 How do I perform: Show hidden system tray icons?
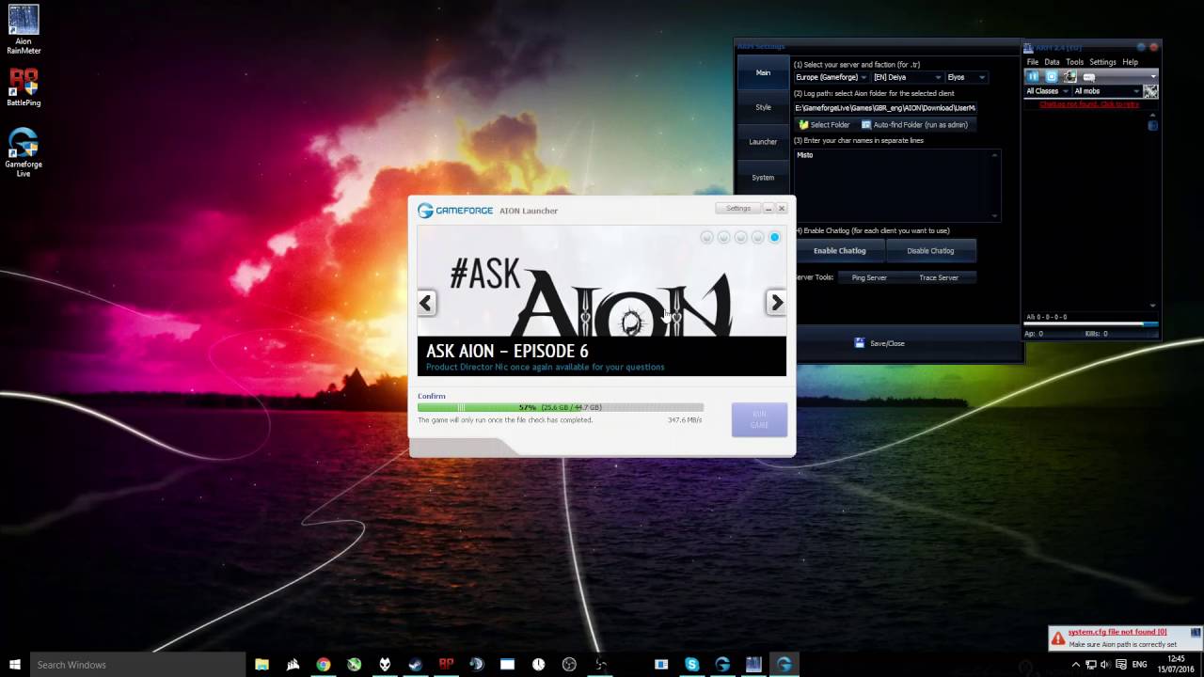tap(1076, 665)
